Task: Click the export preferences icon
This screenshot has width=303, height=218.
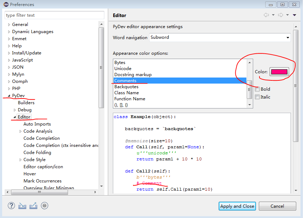Action: coord(33,206)
